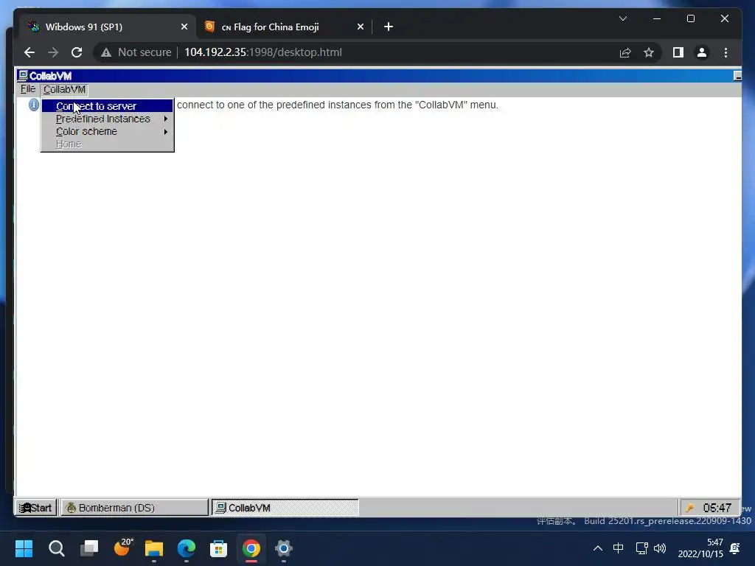
Task: Open Color scheme submenu
Action: point(107,131)
